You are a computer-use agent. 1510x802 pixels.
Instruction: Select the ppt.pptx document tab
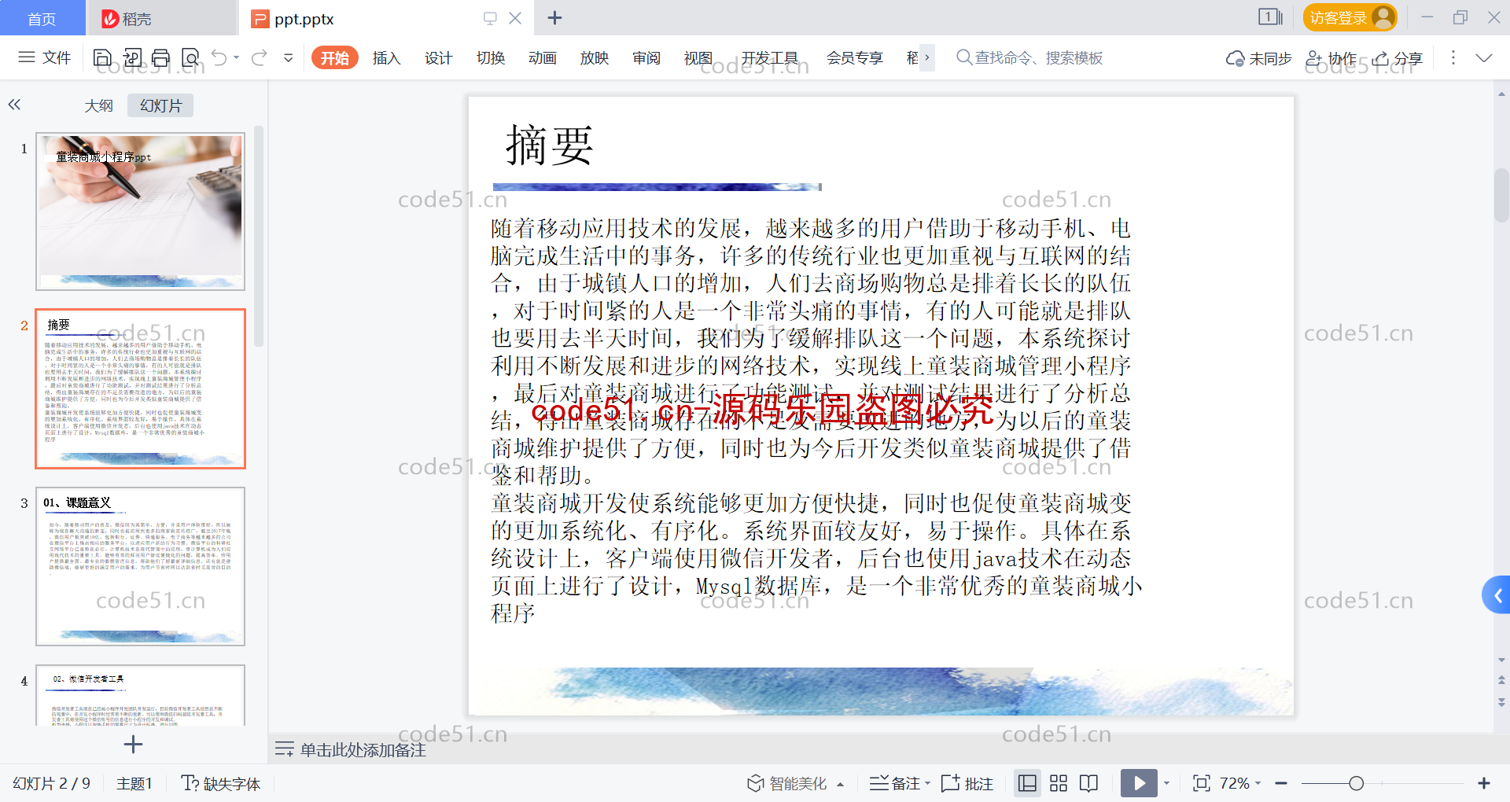coord(304,19)
